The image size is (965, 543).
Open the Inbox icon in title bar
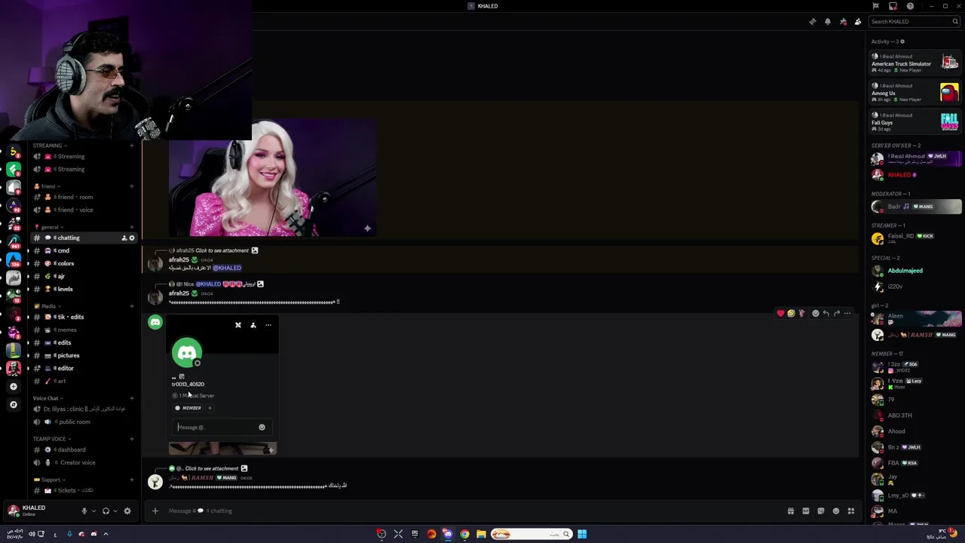click(893, 6)
